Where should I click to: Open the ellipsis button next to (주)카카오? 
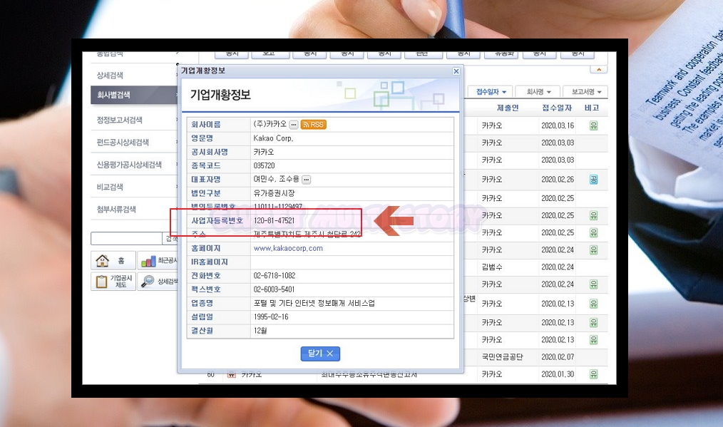pos(294,125)
